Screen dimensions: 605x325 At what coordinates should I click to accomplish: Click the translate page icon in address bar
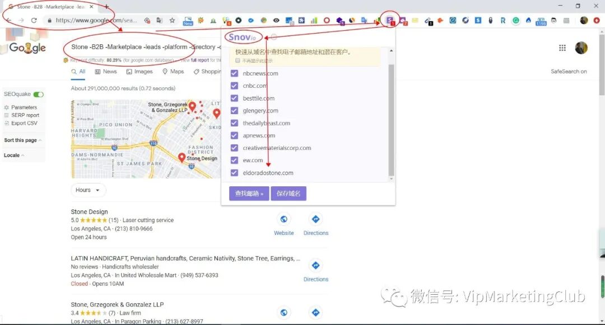click(159, 20)
